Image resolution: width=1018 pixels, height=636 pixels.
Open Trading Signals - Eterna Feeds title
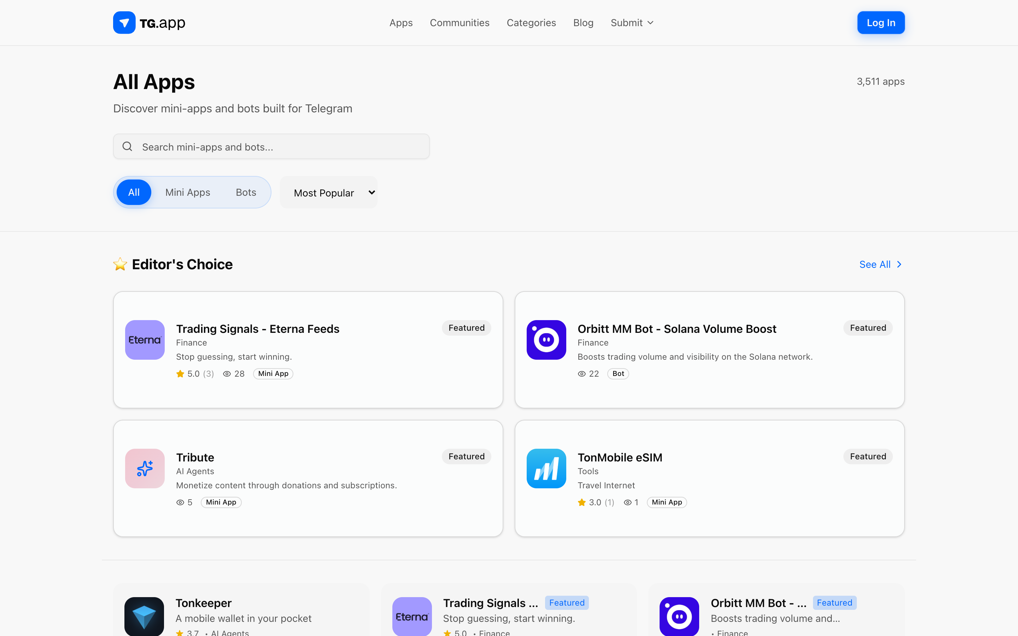tap(257, 329)
